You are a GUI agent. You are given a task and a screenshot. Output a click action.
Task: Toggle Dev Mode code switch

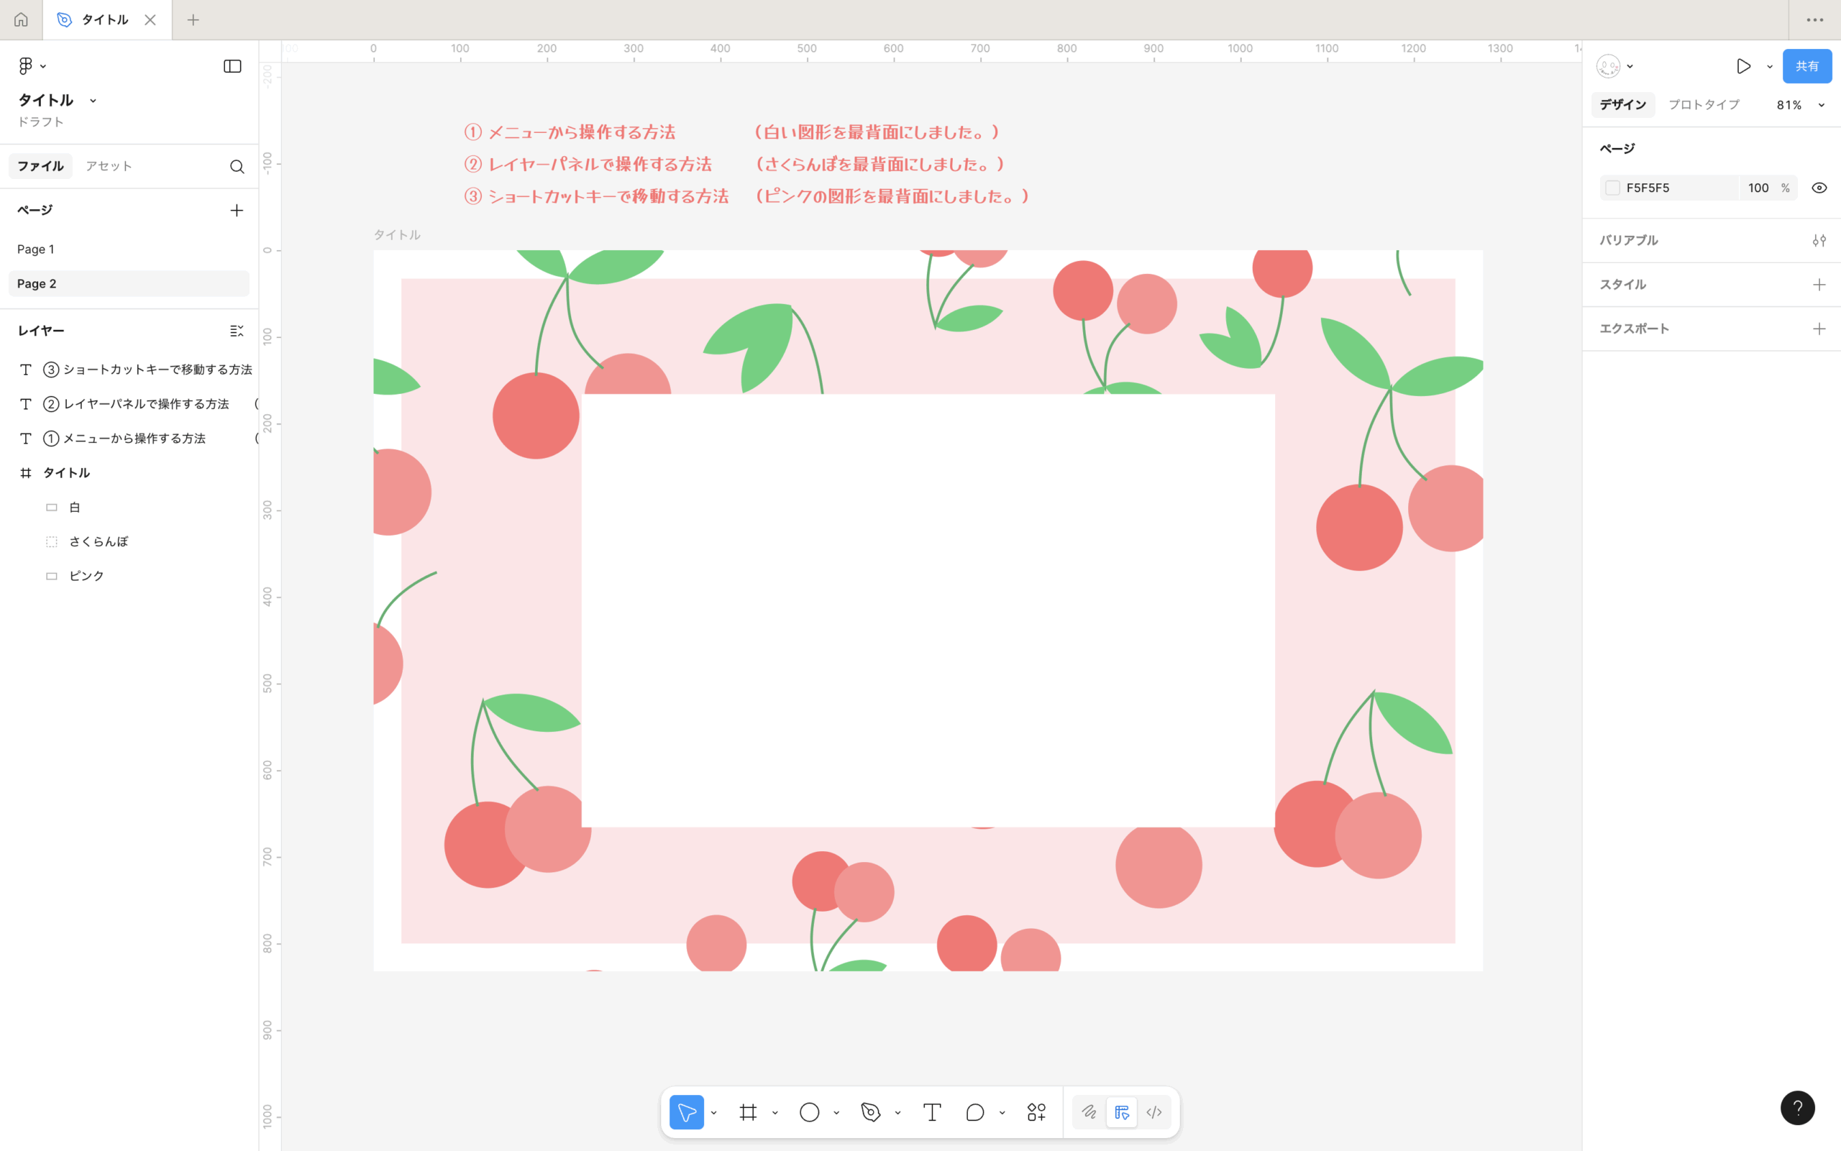pyautogui.click(x=1154, y=1112)
